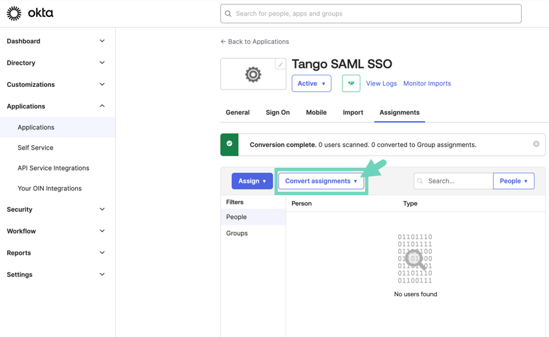Image resolution: width=549 pixels, height=337 pixels.
Task: Click the gear app logo thumbnail
Action: coord(252,75)
